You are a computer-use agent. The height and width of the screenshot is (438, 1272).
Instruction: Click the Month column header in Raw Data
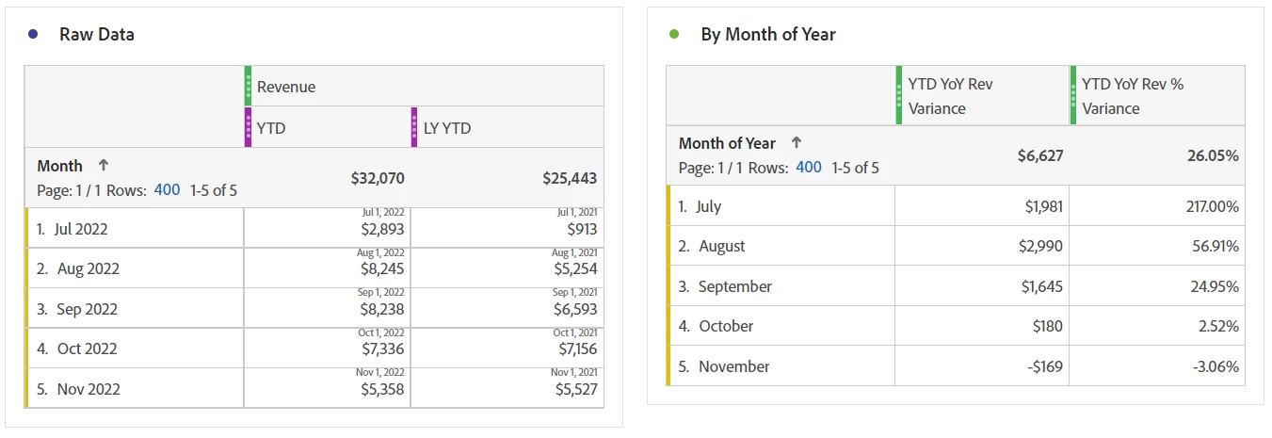[x=60, y=166]
